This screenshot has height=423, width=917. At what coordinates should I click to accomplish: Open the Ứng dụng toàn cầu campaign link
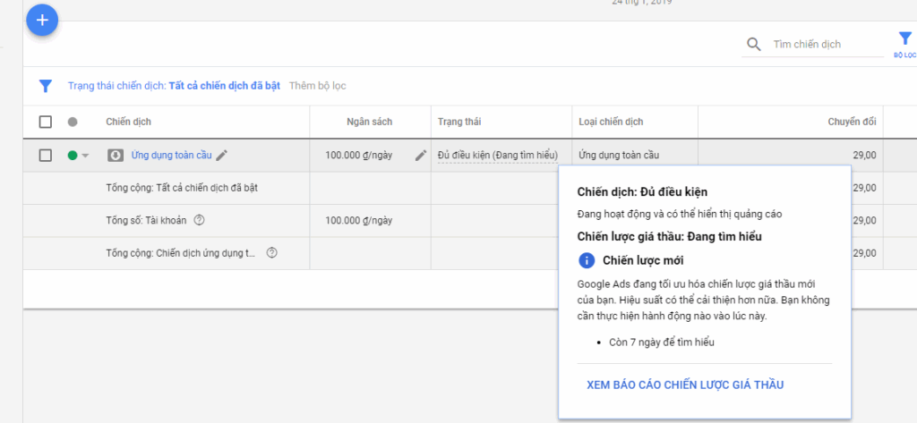171,156
